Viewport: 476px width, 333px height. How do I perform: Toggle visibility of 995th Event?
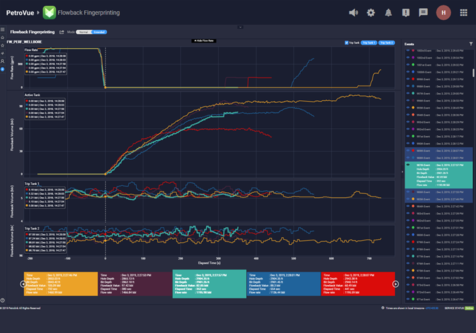(x=408, y=108)
